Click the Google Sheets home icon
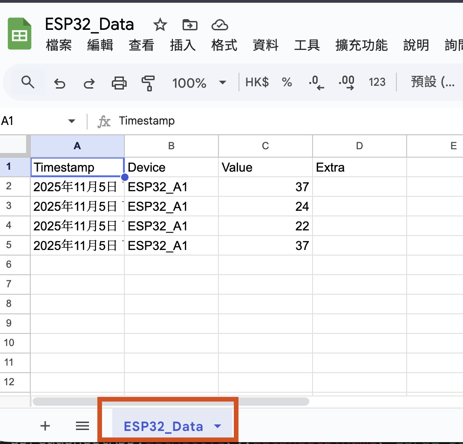463x444 pixels. coord(20,34)
